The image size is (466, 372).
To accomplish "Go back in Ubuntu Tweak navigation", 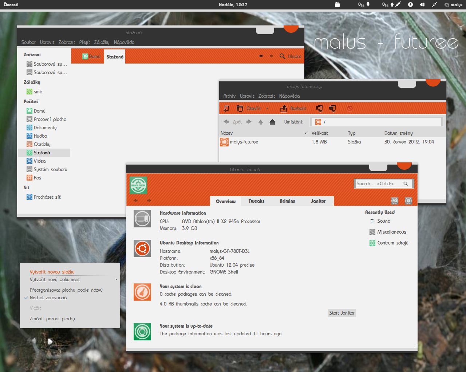I will (x=136, y=201).
